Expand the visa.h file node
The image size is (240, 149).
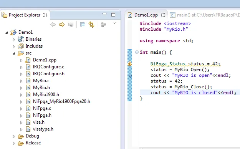pos(21,123)
